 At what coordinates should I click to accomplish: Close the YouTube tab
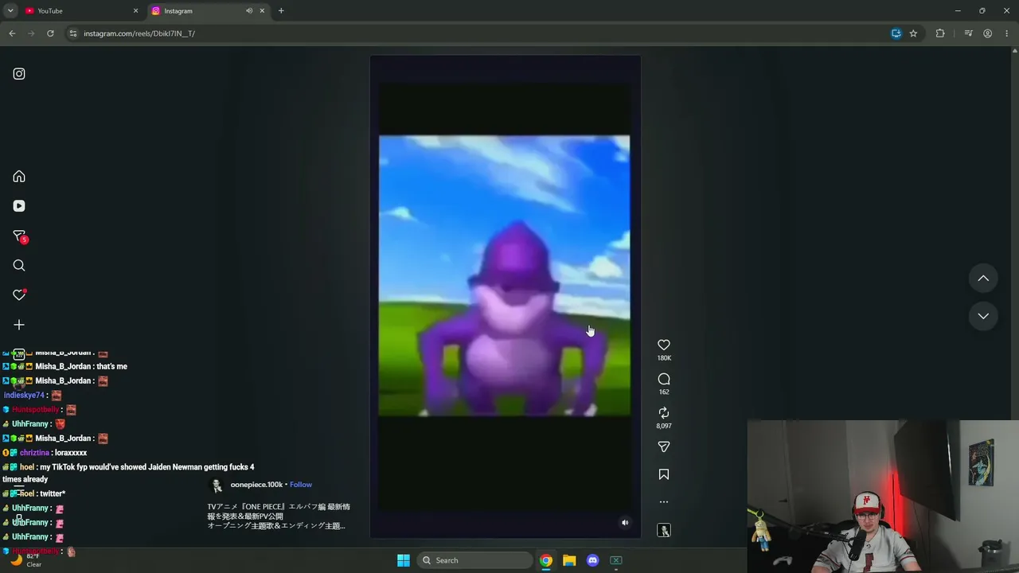(135, 11)
